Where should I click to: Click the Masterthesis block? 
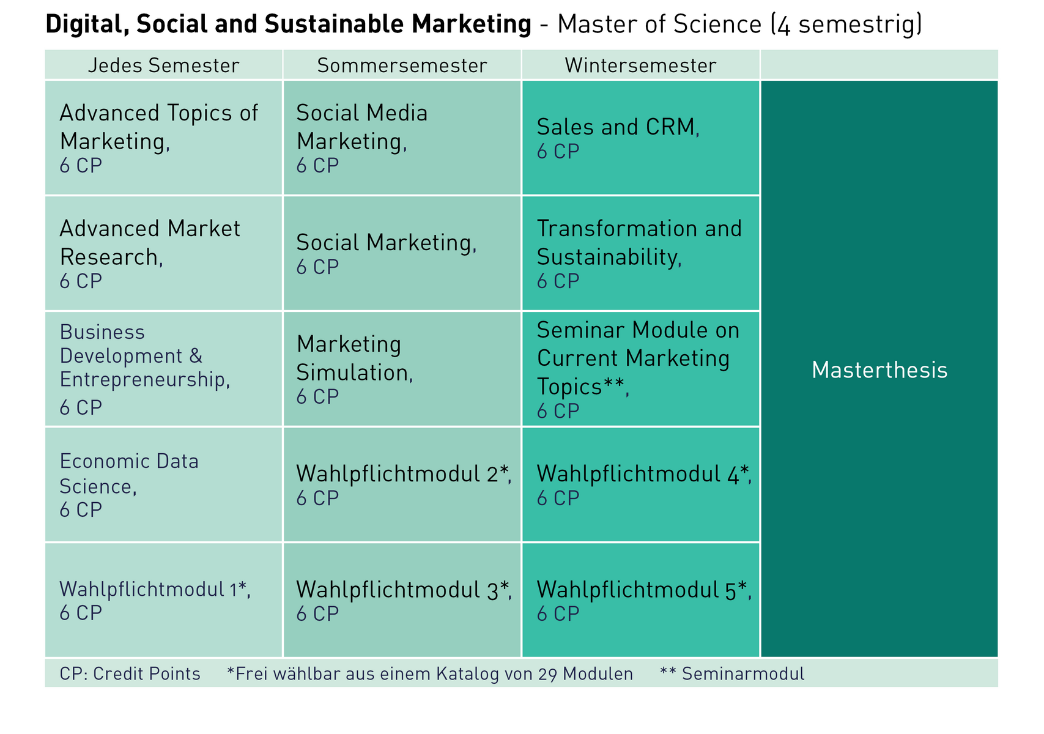tap(879, 369)
